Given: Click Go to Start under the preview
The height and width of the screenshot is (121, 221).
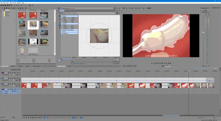Looking at the screenshot, I should coord(164,63).
